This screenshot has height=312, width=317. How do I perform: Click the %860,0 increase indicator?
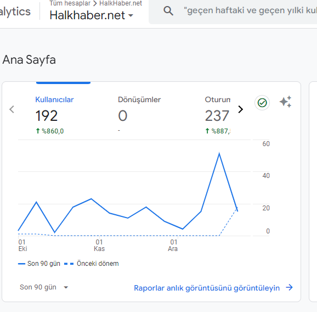(x=50, y=131)
